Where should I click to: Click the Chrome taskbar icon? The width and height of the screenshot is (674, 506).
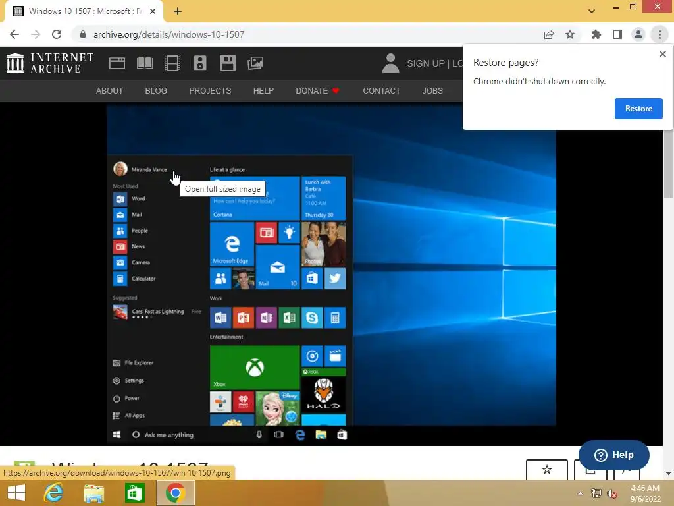pyautogui.click(x=175, y=493)
